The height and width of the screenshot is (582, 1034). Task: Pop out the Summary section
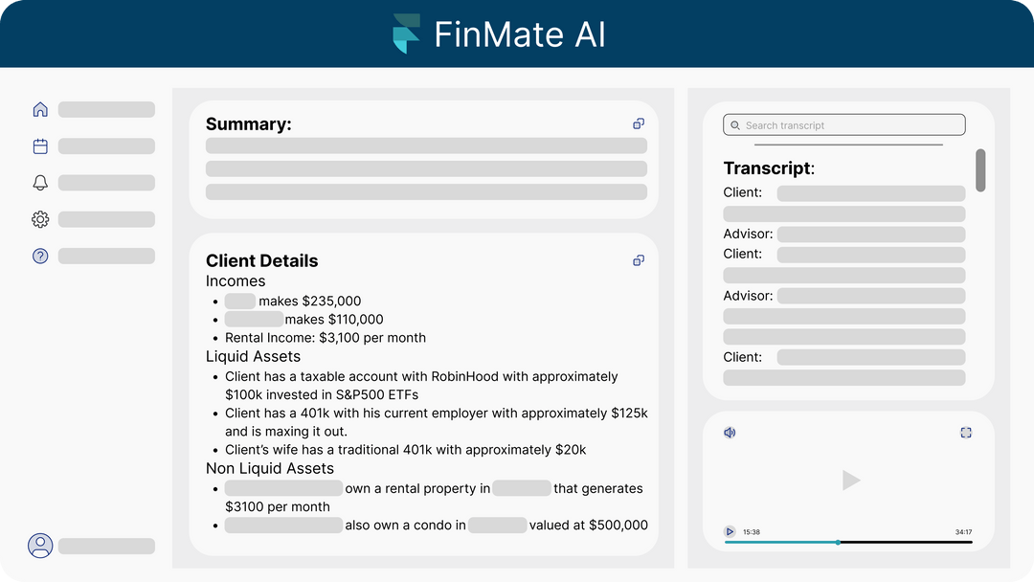click(639, 123)
